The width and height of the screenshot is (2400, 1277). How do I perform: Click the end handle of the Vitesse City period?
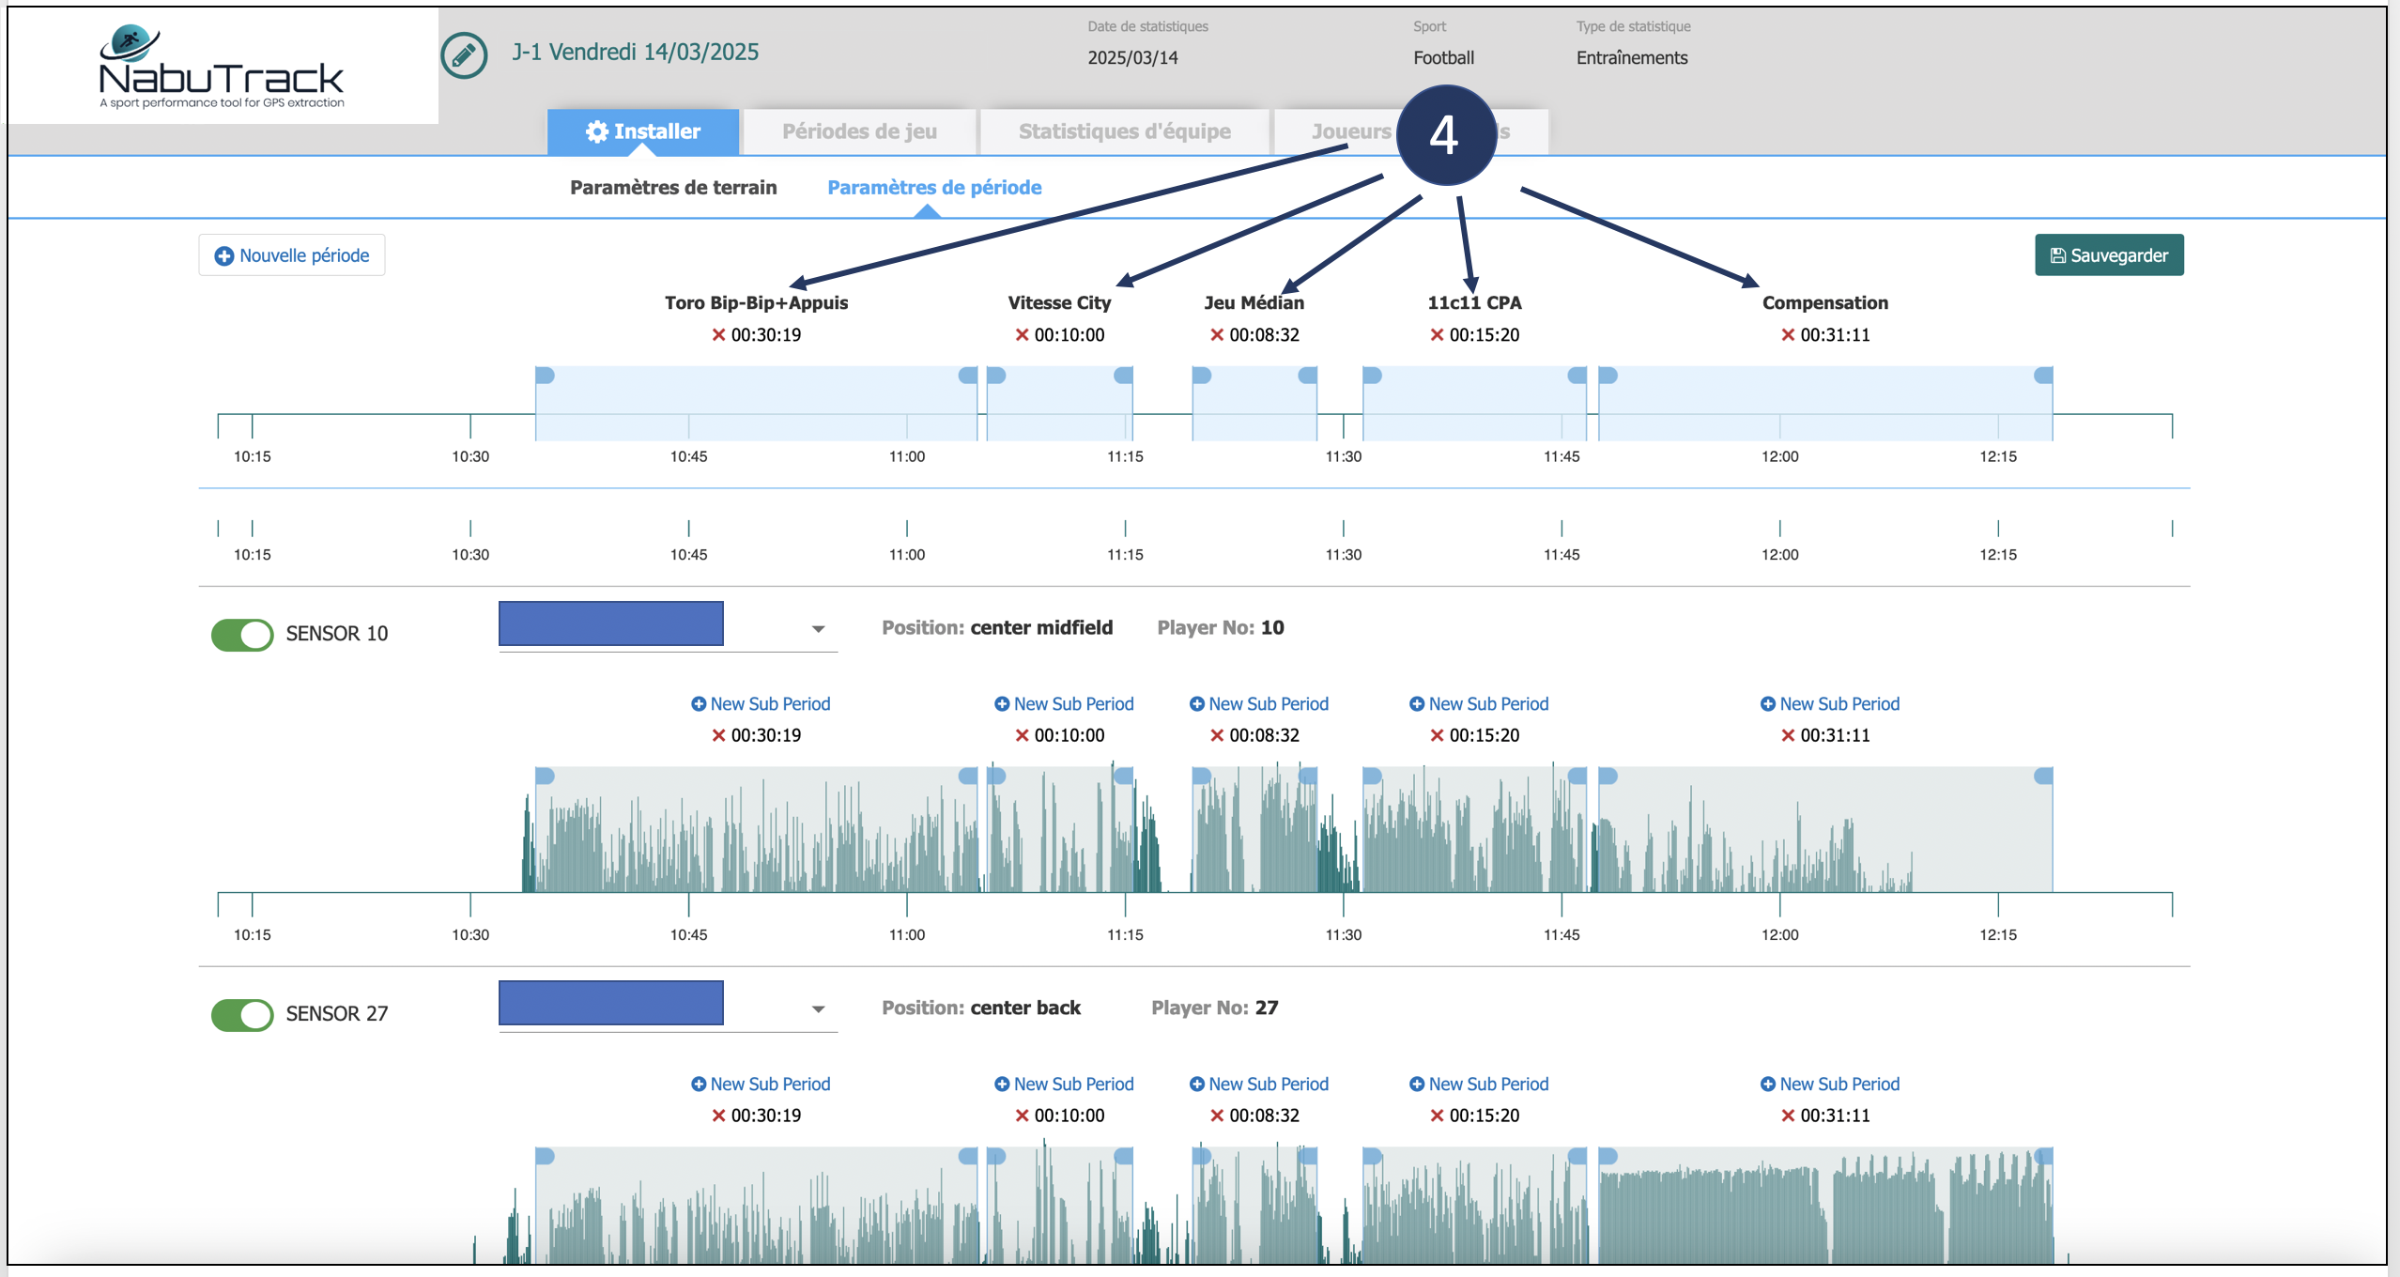tap(1124, 376)
